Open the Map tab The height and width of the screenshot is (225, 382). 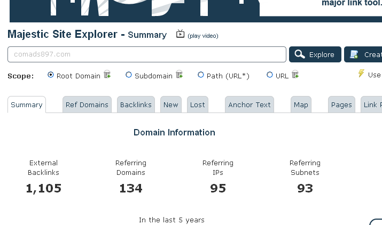point(301,105)
